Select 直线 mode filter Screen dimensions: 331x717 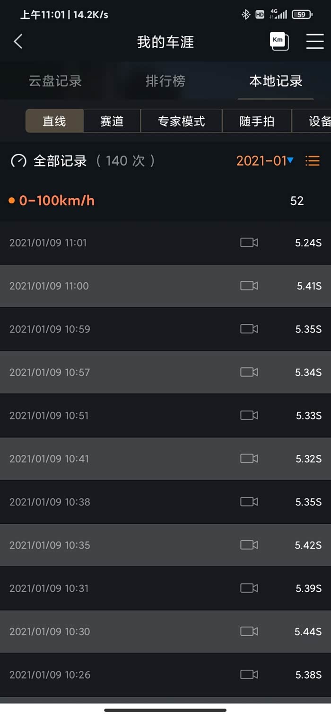click(54, 121)
